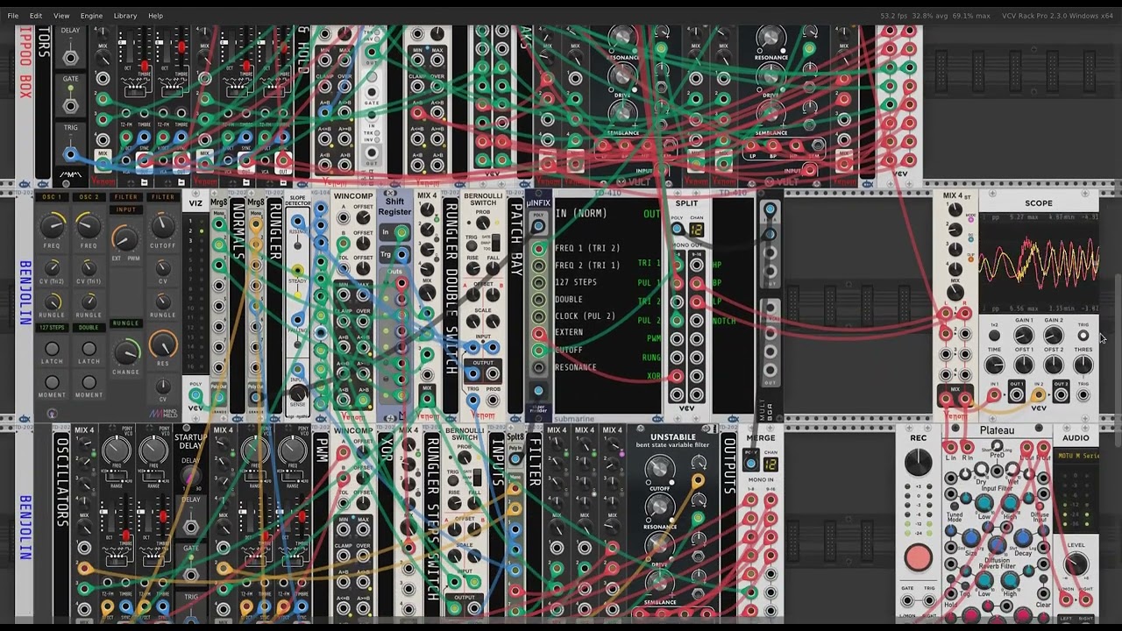The height and width of the screenshot is (631, 1122).
Task: Click SCOPE OUT 2 jack
Action: [1062, 395]
